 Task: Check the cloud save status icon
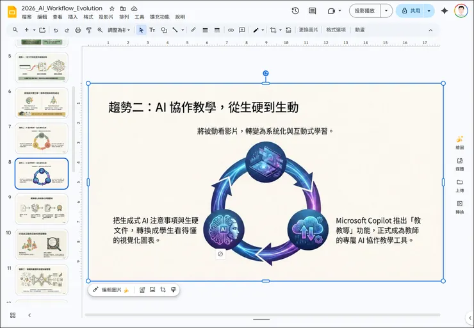[x=135, y=8]
